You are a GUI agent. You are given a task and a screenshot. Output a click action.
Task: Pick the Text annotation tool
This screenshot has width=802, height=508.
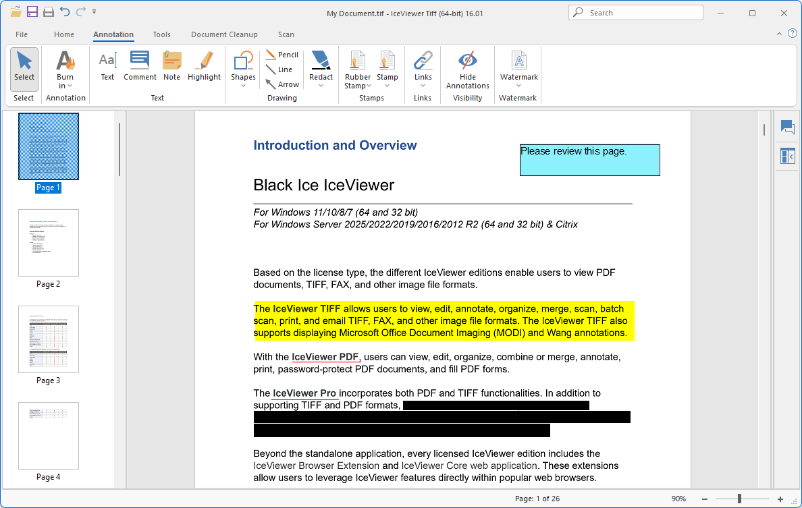(107, 67)
